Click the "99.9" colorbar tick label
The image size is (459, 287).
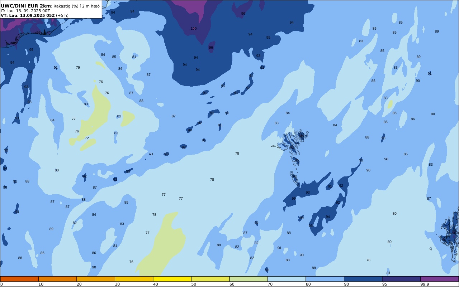coord(425,284)
